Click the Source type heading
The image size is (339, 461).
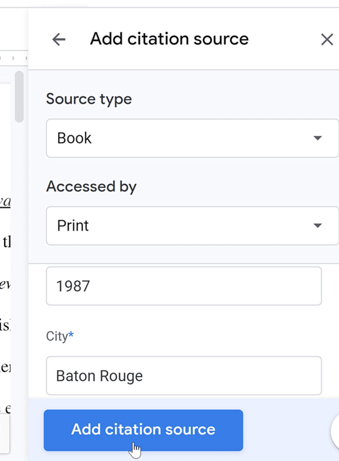pyautogui.click(x=89, y=98)
